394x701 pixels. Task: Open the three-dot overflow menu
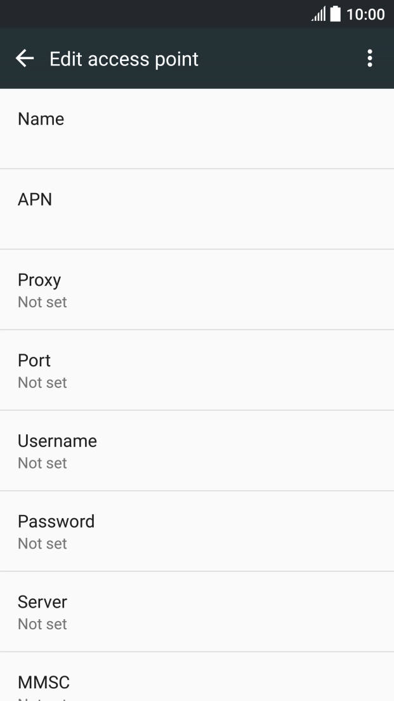click(x=369, y=59)
